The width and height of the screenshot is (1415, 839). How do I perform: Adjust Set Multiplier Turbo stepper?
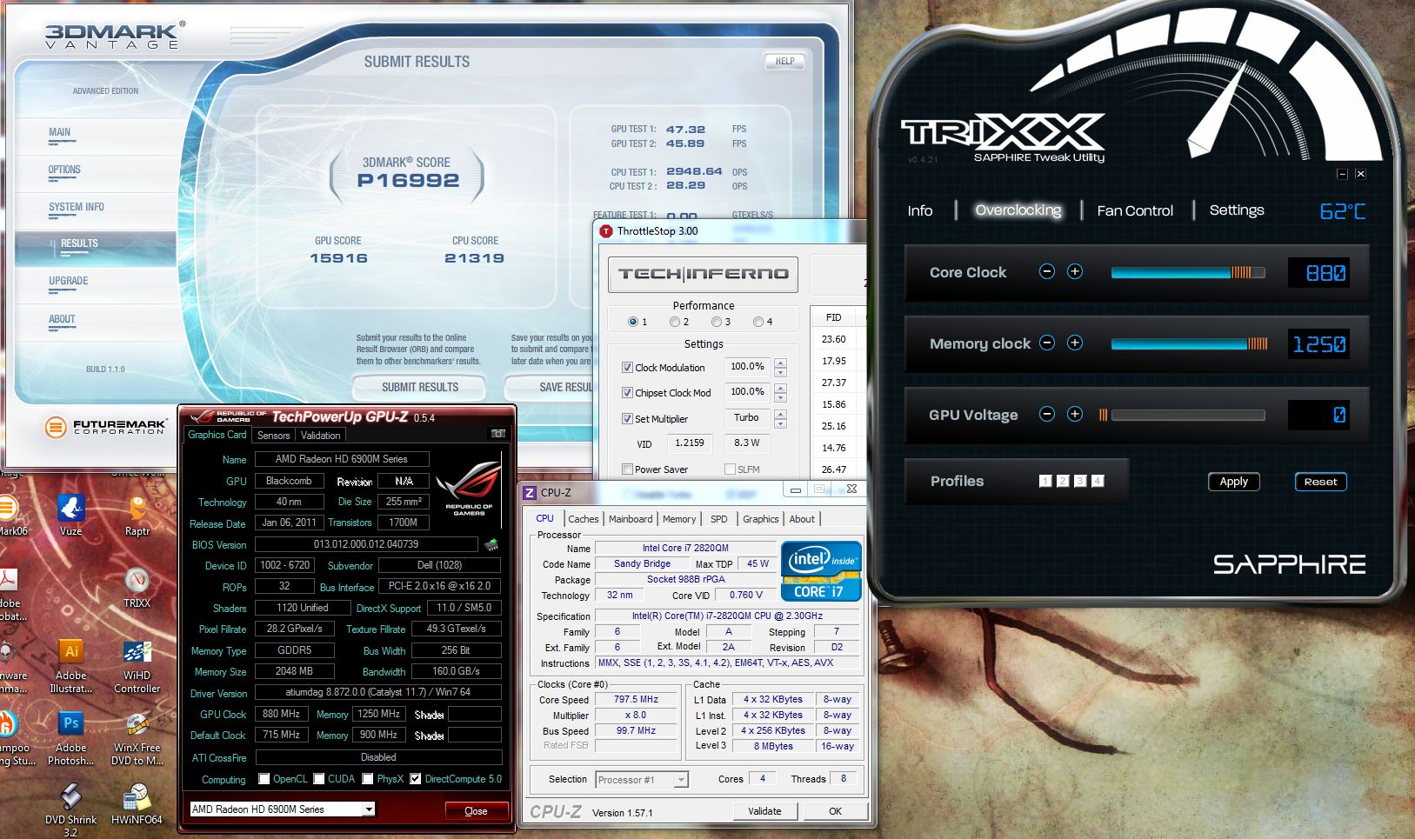(780, 418)
